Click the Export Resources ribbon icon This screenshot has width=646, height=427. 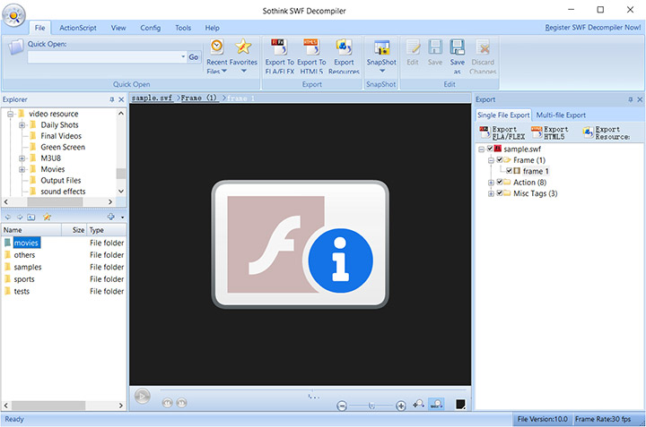pos(344,49)
